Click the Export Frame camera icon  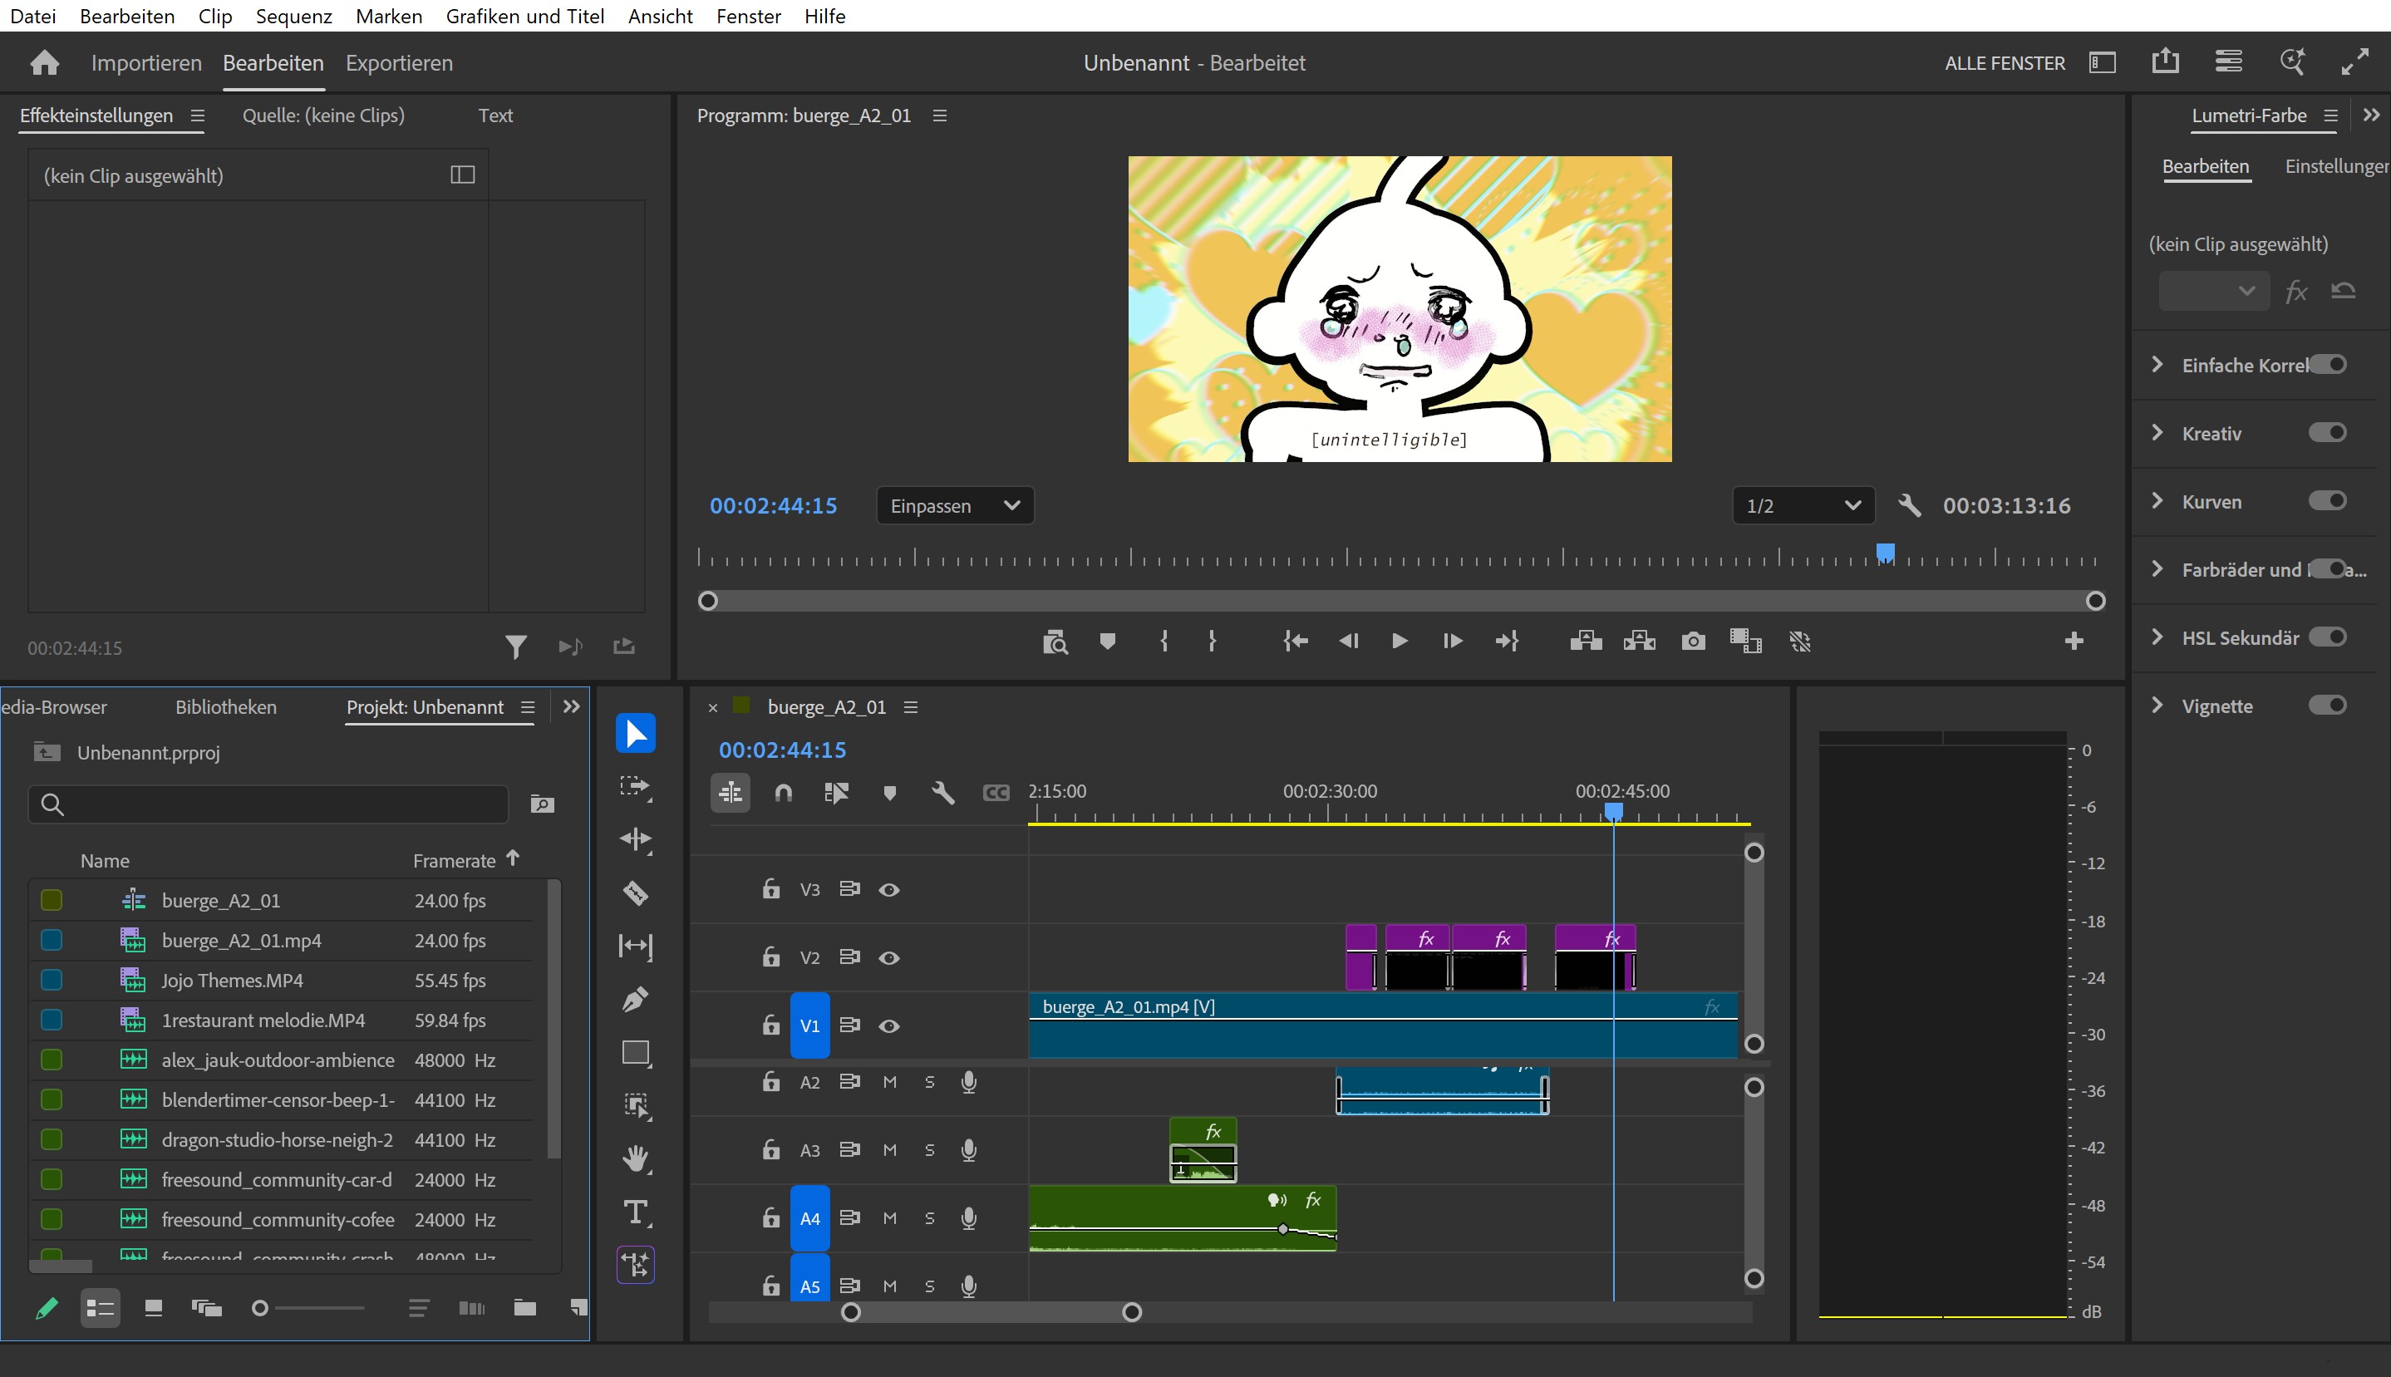(1693, 642)
